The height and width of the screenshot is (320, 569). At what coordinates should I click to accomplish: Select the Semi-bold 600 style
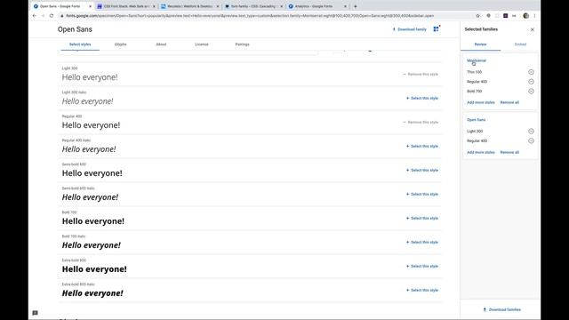(422, 170)
